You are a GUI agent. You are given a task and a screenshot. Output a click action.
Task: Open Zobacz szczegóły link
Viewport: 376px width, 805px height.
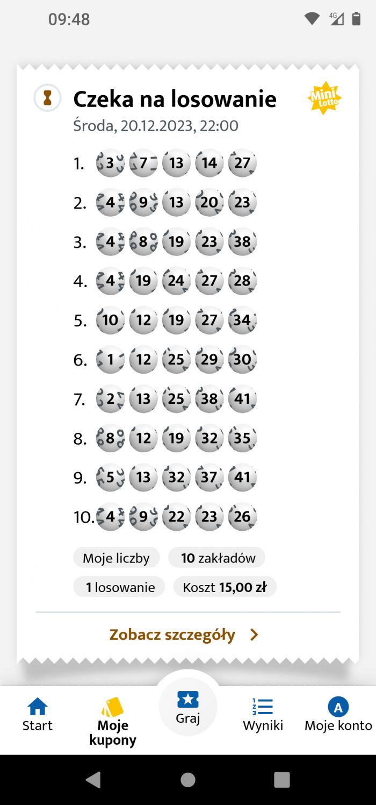[172, 635]
